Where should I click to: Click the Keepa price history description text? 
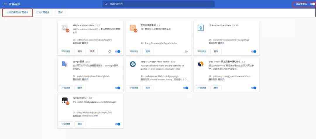162,67
